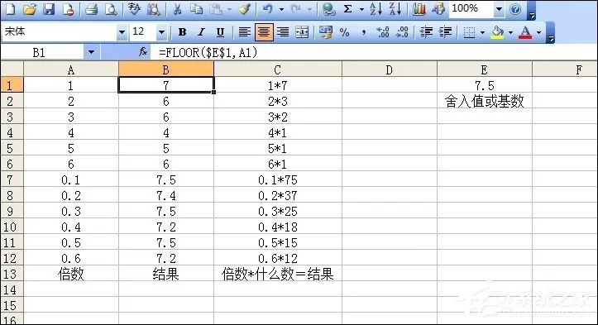Select column C header
Image resolution: width=598 pixels, height=325 pixels.
278,69
